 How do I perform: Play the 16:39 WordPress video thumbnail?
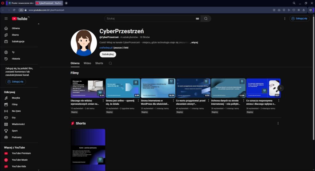158,88
